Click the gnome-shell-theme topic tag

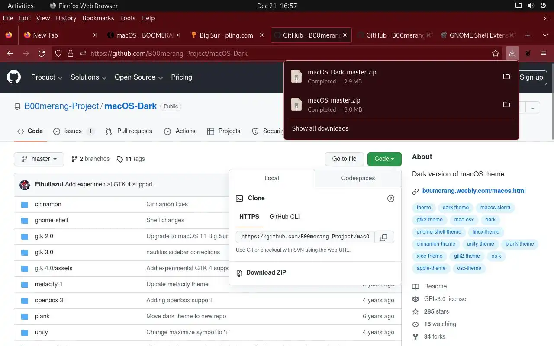[439, 232]
